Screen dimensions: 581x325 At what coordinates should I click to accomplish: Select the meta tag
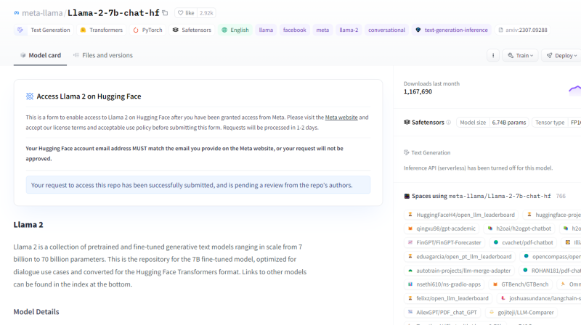pyautogui.click(x=322, y=30)
